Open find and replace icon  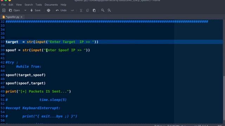tap(109, 10)
